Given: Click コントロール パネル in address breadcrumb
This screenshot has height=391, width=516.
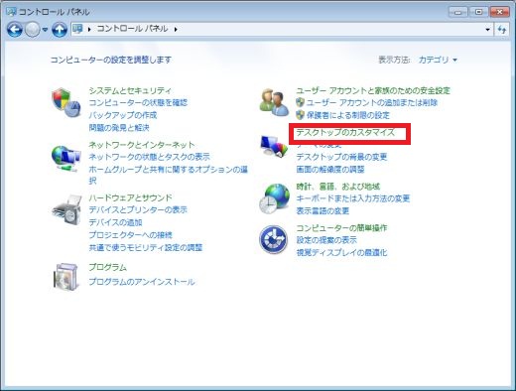Looking at the screenshot, I should (132, 29).
